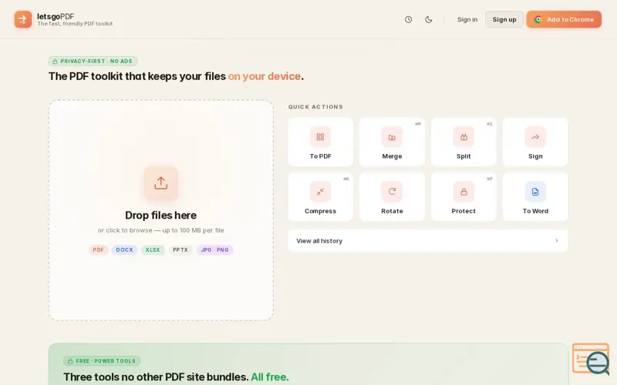Click the Sign up button
The height and width of the screenshot is (385, 617).
pyautogui.click(x=504, y=19)
